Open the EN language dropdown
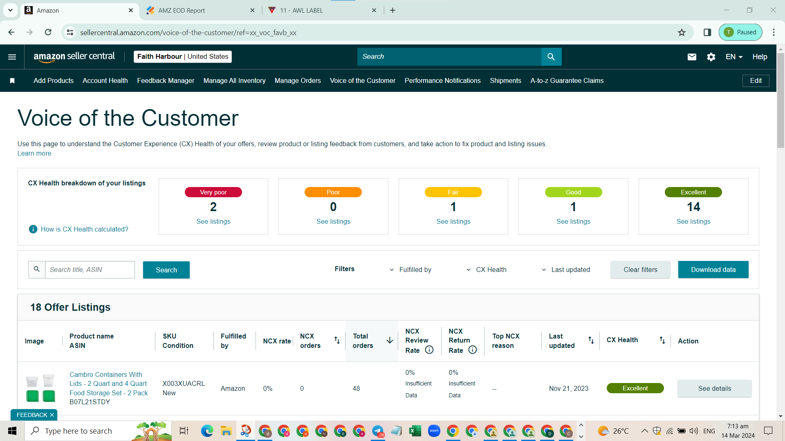The width and height of the screenshot is (785, 441). pos(734,57)
